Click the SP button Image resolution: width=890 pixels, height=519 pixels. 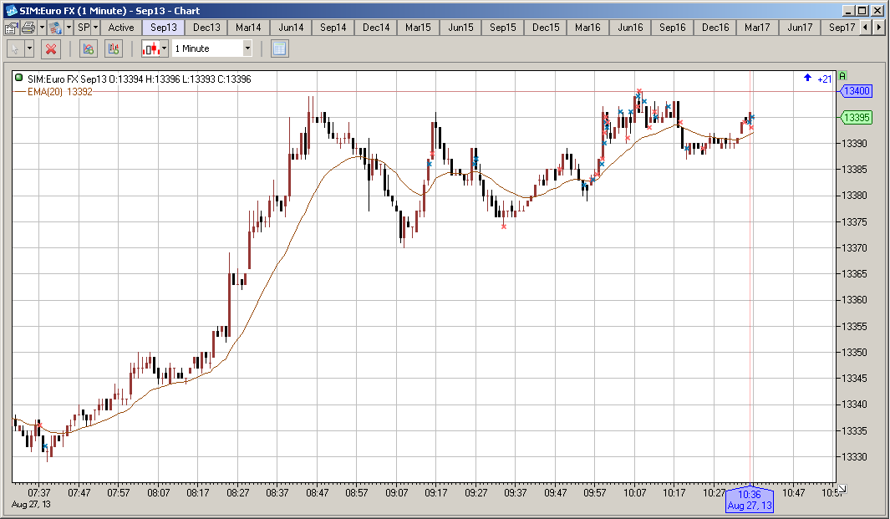pyautogui.click(x=84, y=28)
